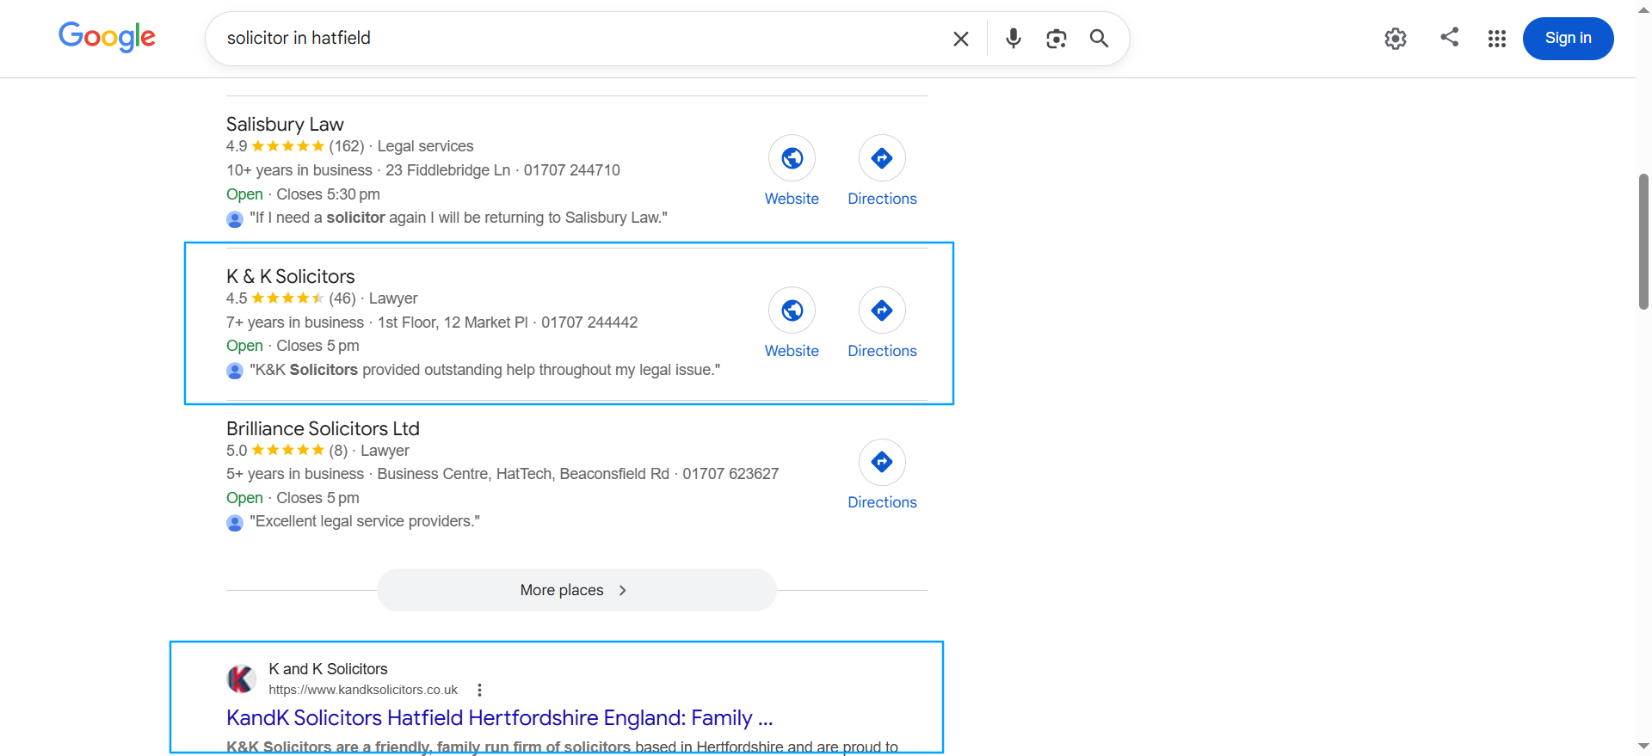Click the share icon in header

tap(1450, 37)
